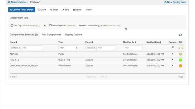Click the Demo Repo 102 GitHub badge
Viewport: 195px width, 109px height.
coord(62,25)
